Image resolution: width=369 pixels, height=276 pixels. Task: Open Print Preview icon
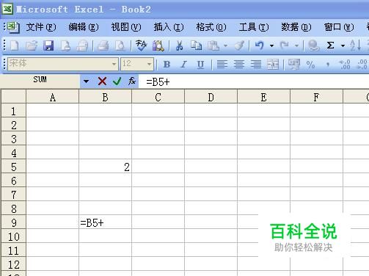120,46
